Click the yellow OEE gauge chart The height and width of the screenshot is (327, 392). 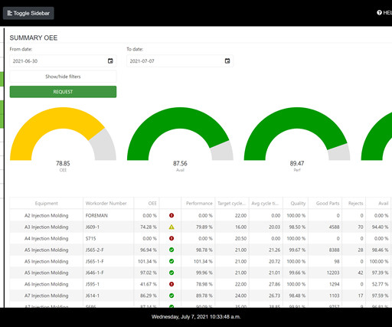63,134
